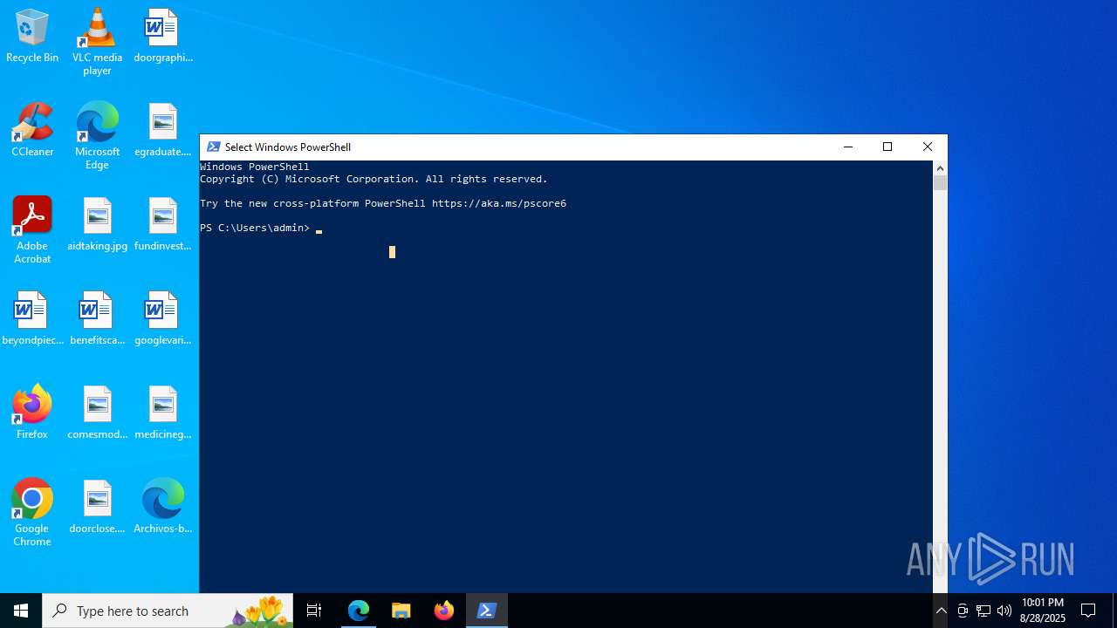The image size is (1117, 628).
Task: Open the PowerShell window system menu icon
Action: [x=213, y=147]
